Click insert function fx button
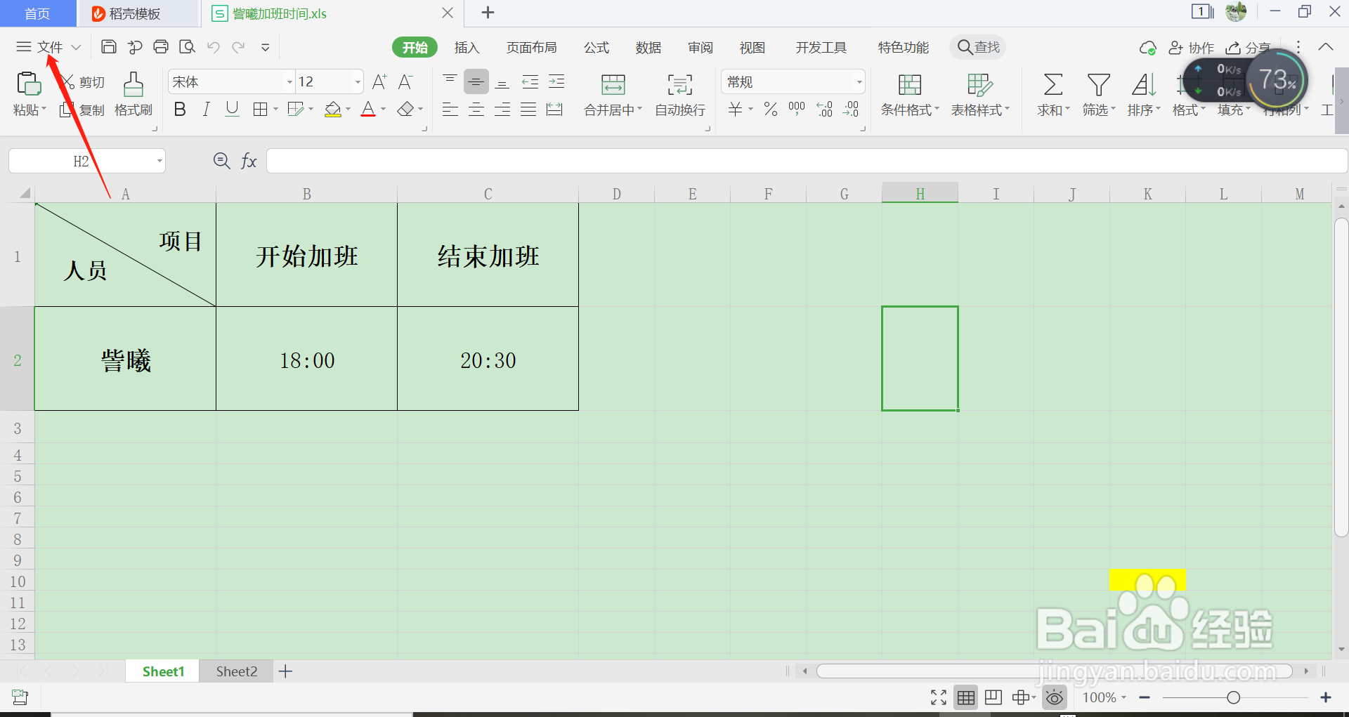Viewport: 1349px width, 717px height. pos(249,161)
